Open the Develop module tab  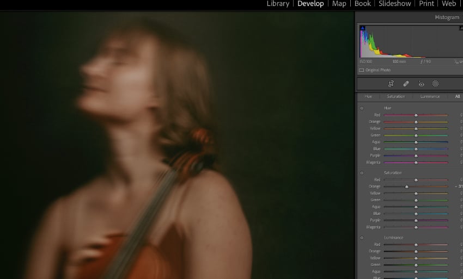click(x=310, y=4)
